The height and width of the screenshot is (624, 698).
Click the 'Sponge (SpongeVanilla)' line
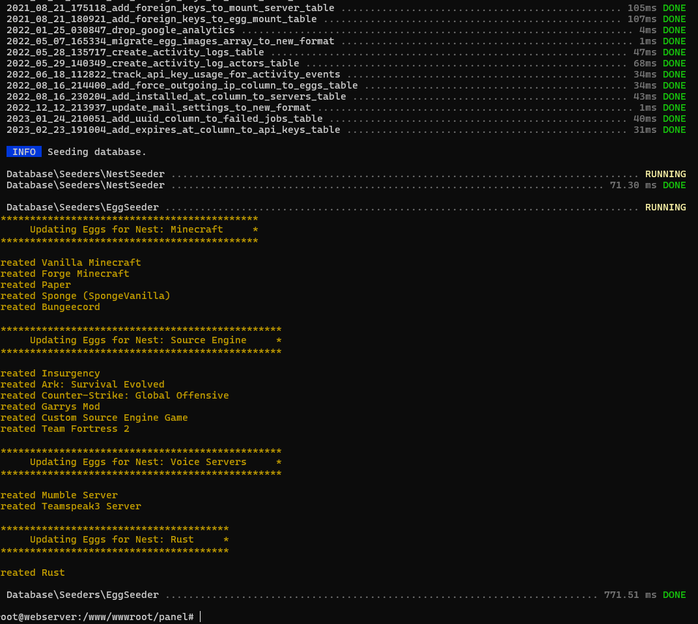click(105, 296)
